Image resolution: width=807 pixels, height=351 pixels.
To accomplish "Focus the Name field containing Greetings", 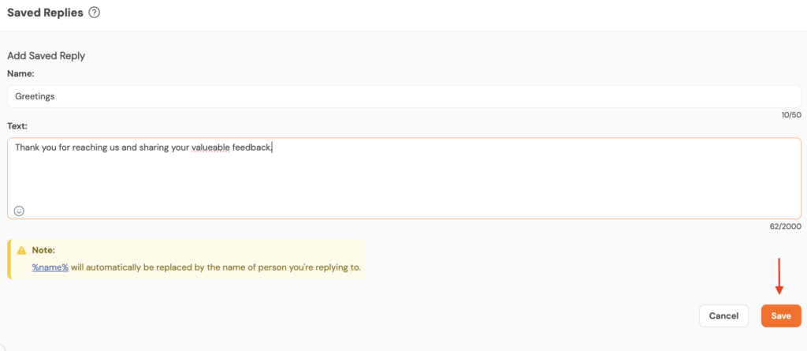I will [x=403, y=96].
